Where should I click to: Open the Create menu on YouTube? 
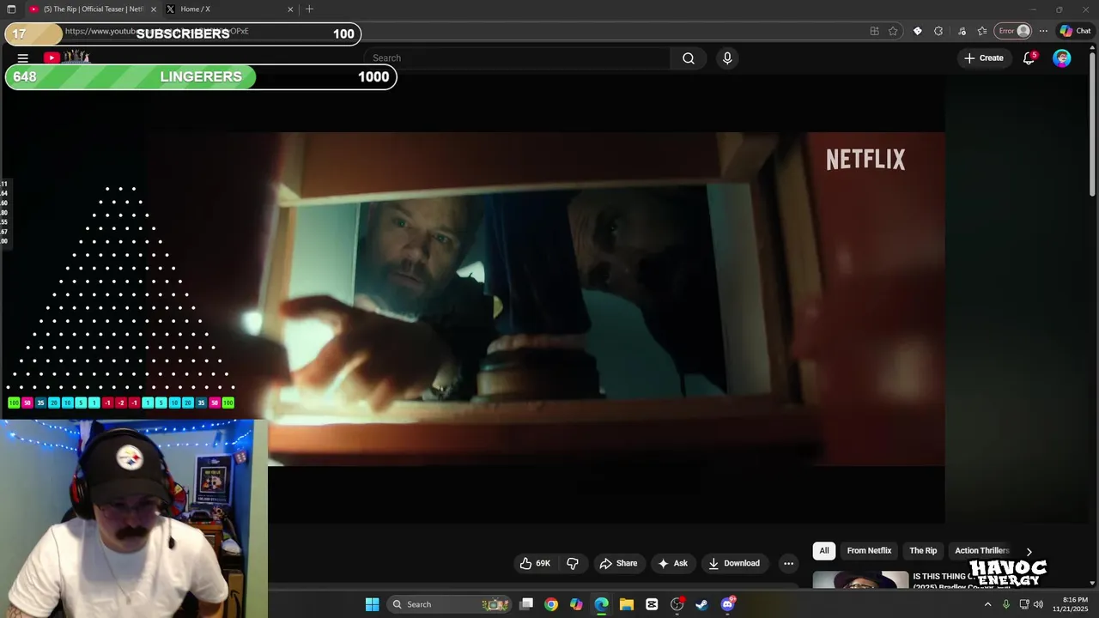pyautogui.click(x=984, y=58)
